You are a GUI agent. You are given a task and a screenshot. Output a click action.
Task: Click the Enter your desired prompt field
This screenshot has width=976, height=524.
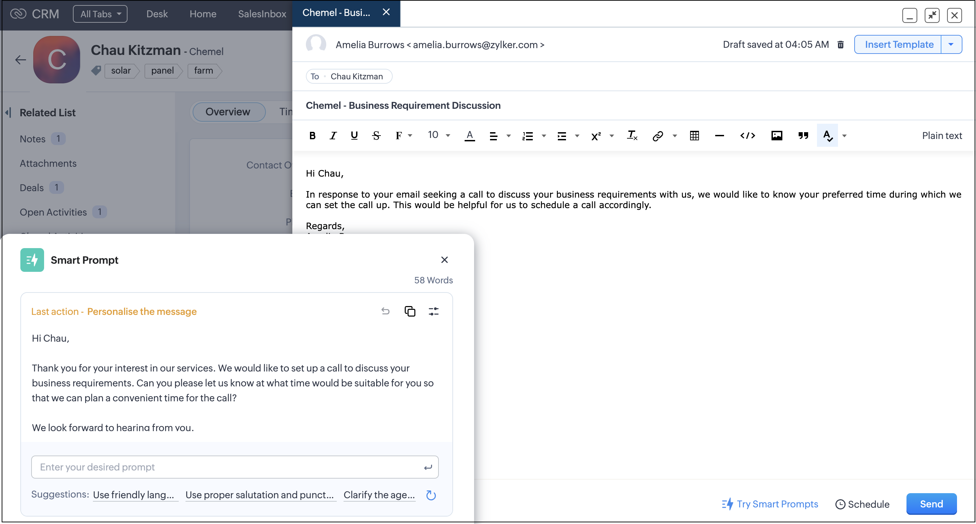pyautogui.click(x=227, y=467)
